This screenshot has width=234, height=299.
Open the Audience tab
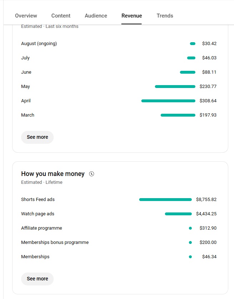pos(96,16)
